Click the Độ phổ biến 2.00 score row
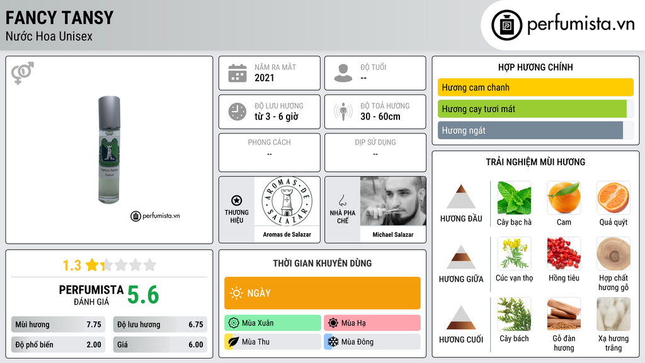This screenshot has height=363, width=645. [x=58, y=345]
